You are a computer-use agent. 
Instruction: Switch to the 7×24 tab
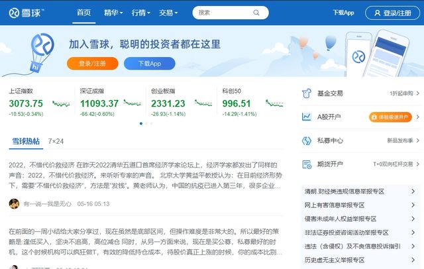(56, 141)
